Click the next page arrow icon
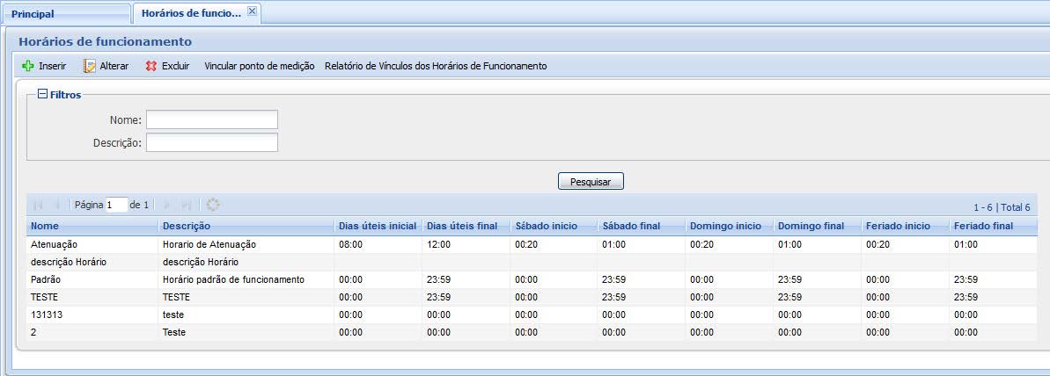1050x376 pixels. 168,205
